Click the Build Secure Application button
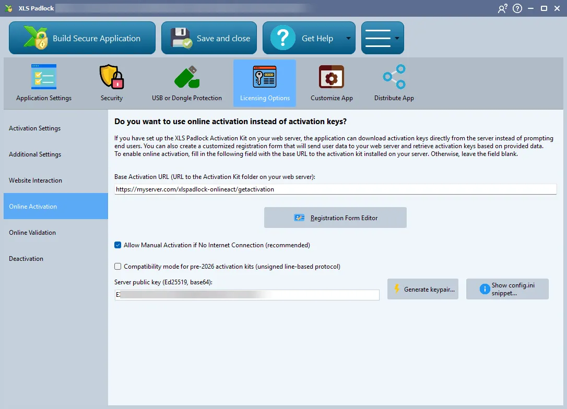567x409 pixels. [x=82, y=38]
